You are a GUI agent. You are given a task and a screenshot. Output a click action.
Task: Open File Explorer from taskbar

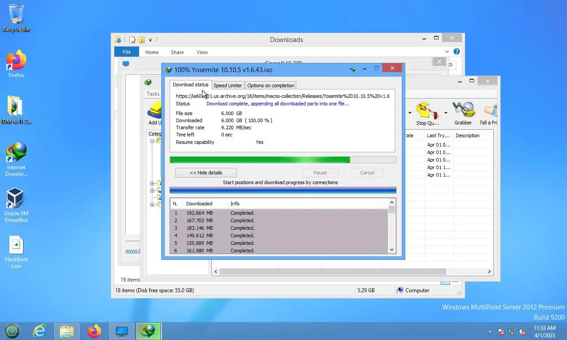click(67, 331)
